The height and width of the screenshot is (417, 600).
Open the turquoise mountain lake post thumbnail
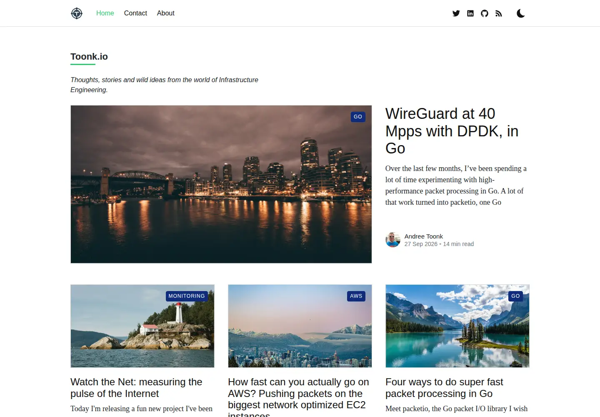click(x=457, y=326)
